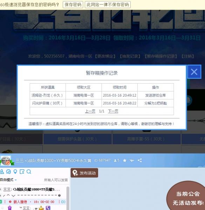Click the (3) member count on 新人接待
The image size is (205, 210).
point(63,202)
